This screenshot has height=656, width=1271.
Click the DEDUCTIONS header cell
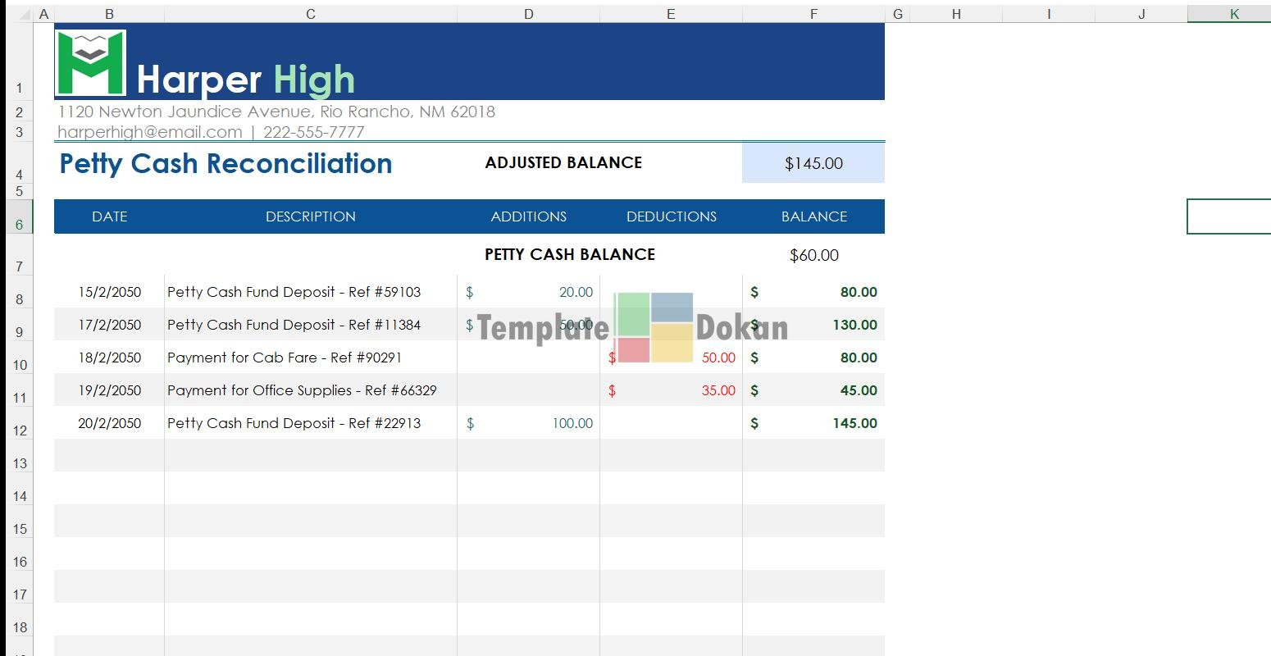click(671, 216)
